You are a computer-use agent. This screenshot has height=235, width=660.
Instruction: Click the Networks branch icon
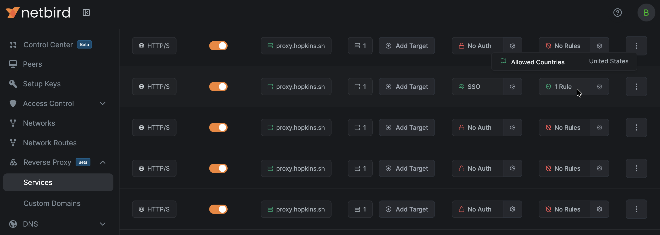pyautogui.click(x=13, y=123)
